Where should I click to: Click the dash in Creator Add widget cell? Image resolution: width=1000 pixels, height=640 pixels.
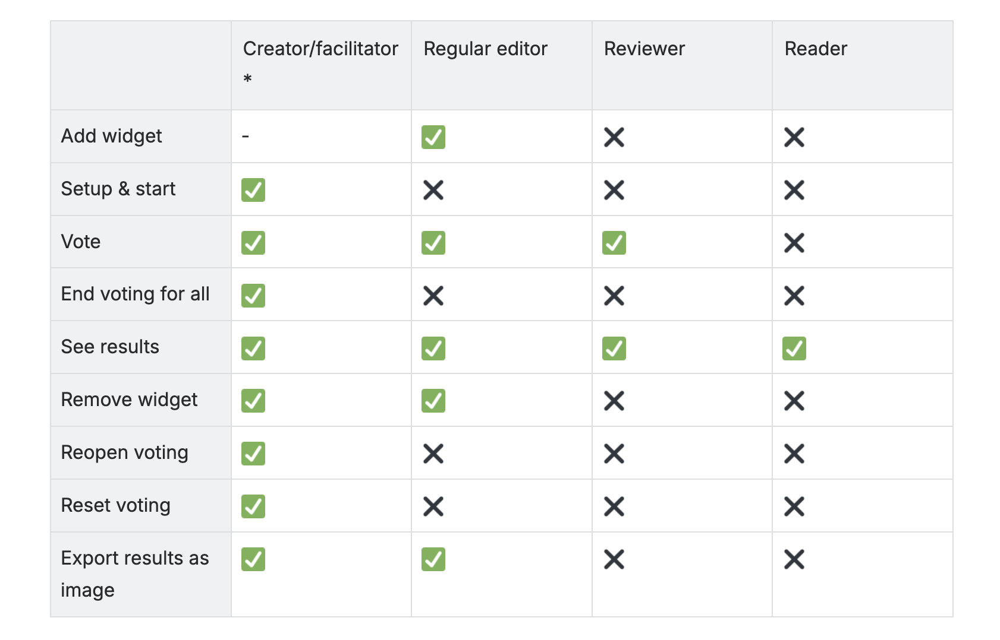pyautogui.click(x=246, y=137)
